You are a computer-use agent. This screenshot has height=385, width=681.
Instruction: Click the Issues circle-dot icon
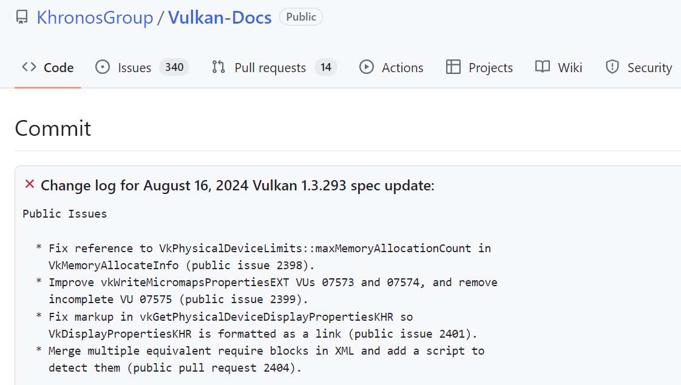click(x=103, y=67)
